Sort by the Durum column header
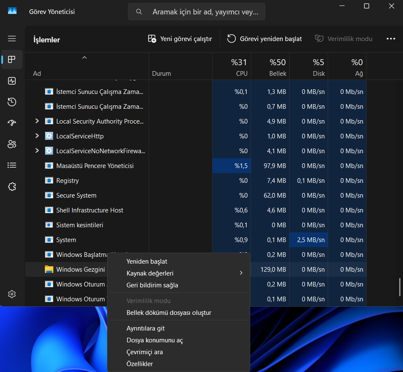This screenshot has height=372, width=403. [x=180, y=67]
